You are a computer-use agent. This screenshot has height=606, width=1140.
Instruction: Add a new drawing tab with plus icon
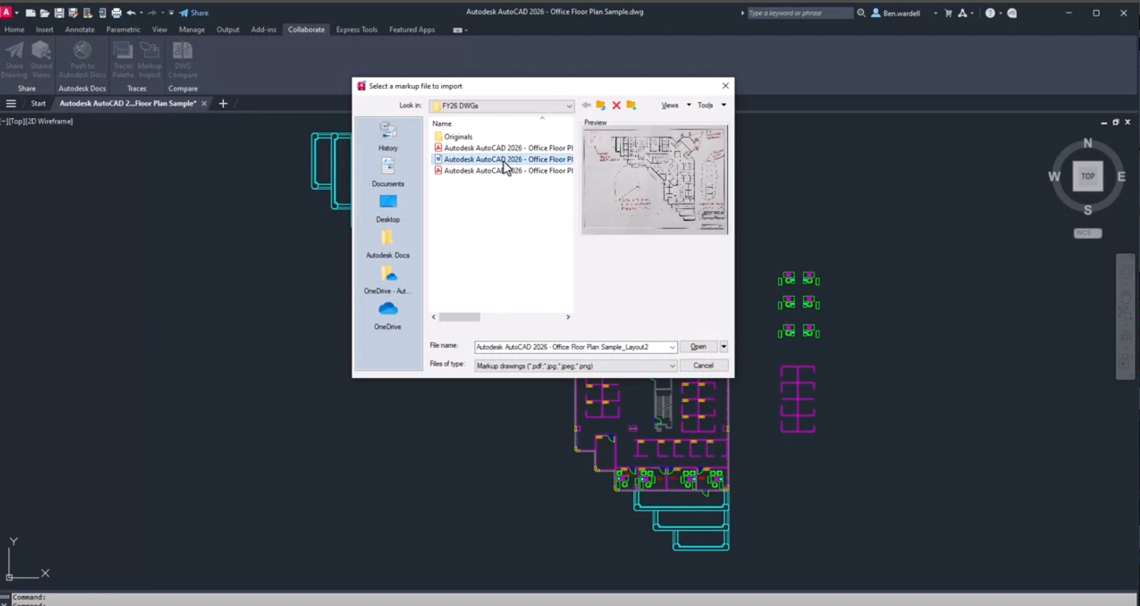pyautogui.click(x=223, y=104)
